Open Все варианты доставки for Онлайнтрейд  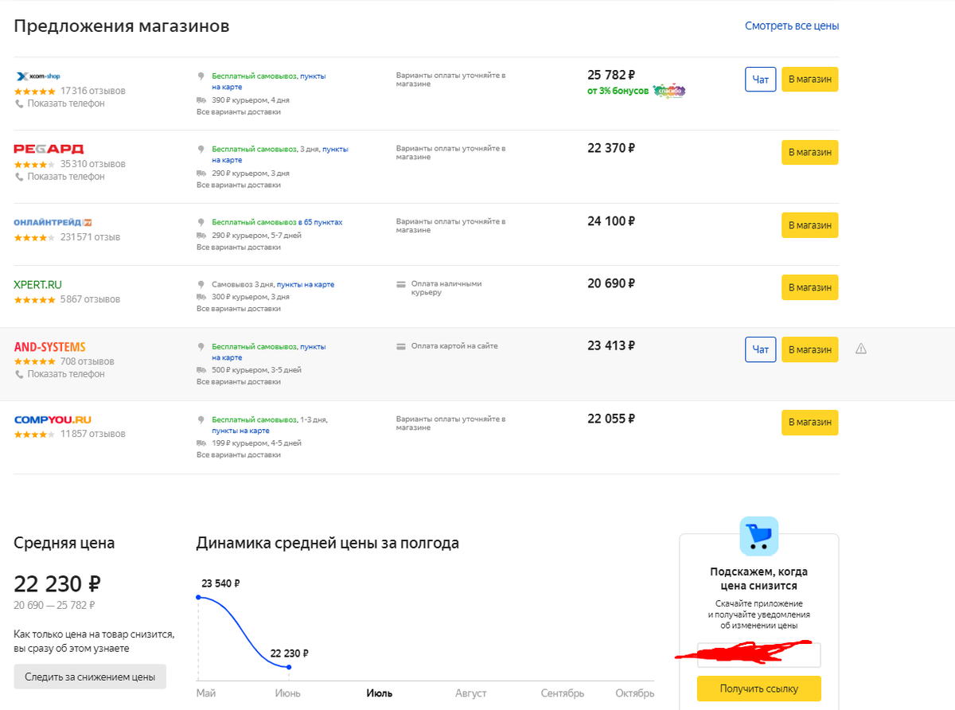pos(239,248)
